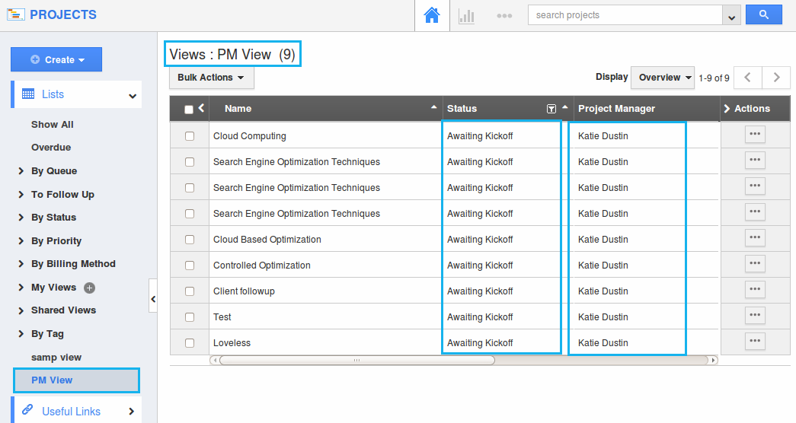Click the Projects app logo icon
Screen dimensions: 796x423
pos(16,14)
